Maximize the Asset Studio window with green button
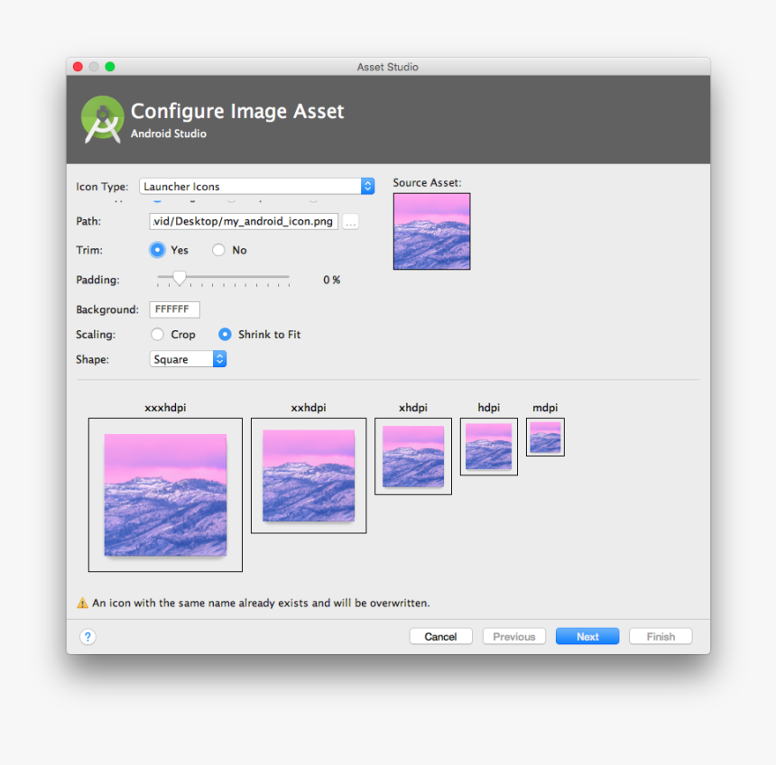776x765 pixels. tap(110, 67)
